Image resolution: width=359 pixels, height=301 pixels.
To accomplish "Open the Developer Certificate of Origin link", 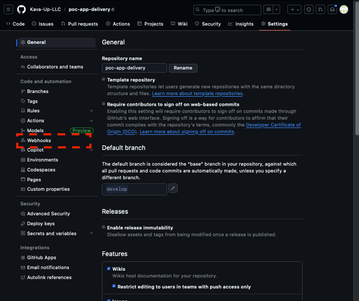I will tap(273, 125).
